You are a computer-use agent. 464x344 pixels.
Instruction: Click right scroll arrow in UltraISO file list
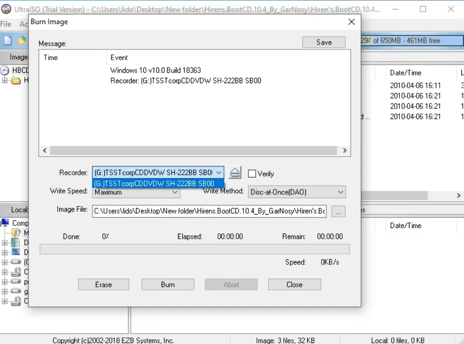pyautogui.click(x=459, y=195)
